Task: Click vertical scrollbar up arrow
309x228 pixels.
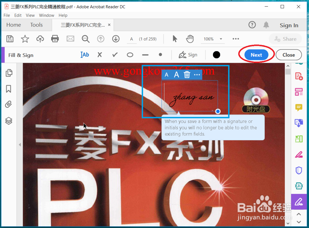Action: (288, 66)
